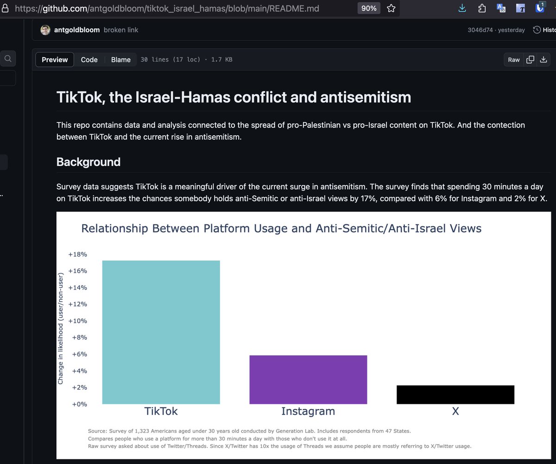Click the Instagram purple bar in chart
This screenshot has width=556, height=464.
tap(308, 379)
